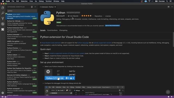174x98 pixels.
Task: Select Python (PyDev) extension
Action: point(22,84)
